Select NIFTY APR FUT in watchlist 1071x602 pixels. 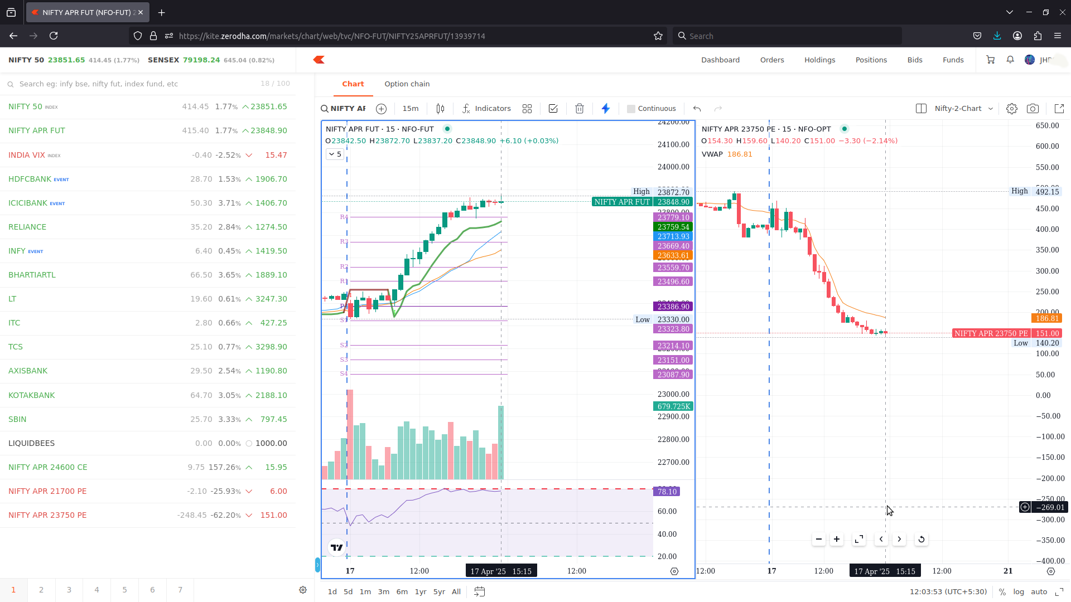[x=148, y=130]
